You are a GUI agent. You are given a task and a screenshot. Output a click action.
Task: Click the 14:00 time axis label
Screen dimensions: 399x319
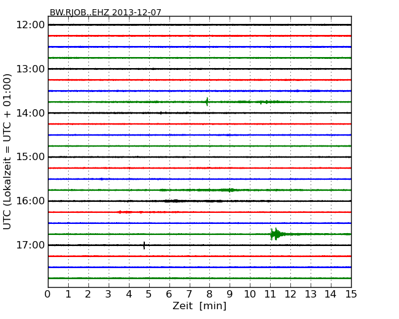tap(30, 113)
